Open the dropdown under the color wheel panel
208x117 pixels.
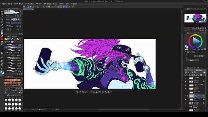(193, 60)
